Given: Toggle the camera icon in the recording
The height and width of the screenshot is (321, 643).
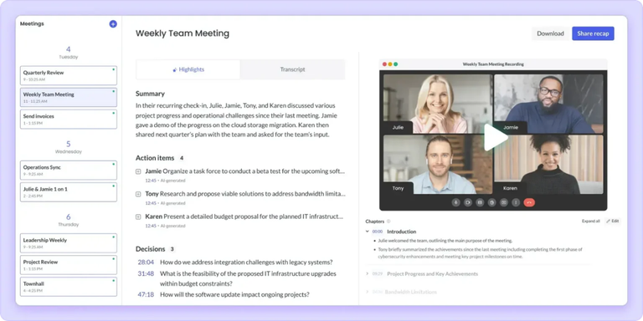Looking at the screenshot, I should (467, 202).
